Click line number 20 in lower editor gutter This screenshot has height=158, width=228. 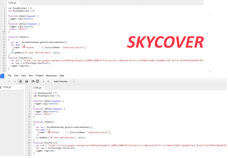click(x=29, y=143)
